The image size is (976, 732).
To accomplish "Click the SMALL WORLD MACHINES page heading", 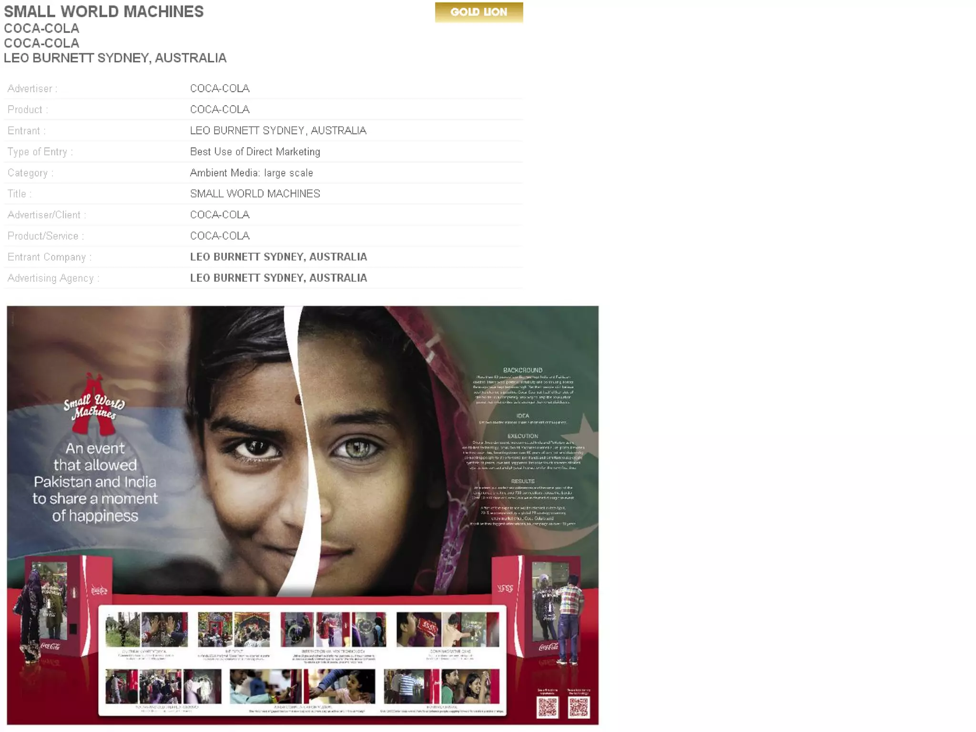I will (x=104, y=11).
